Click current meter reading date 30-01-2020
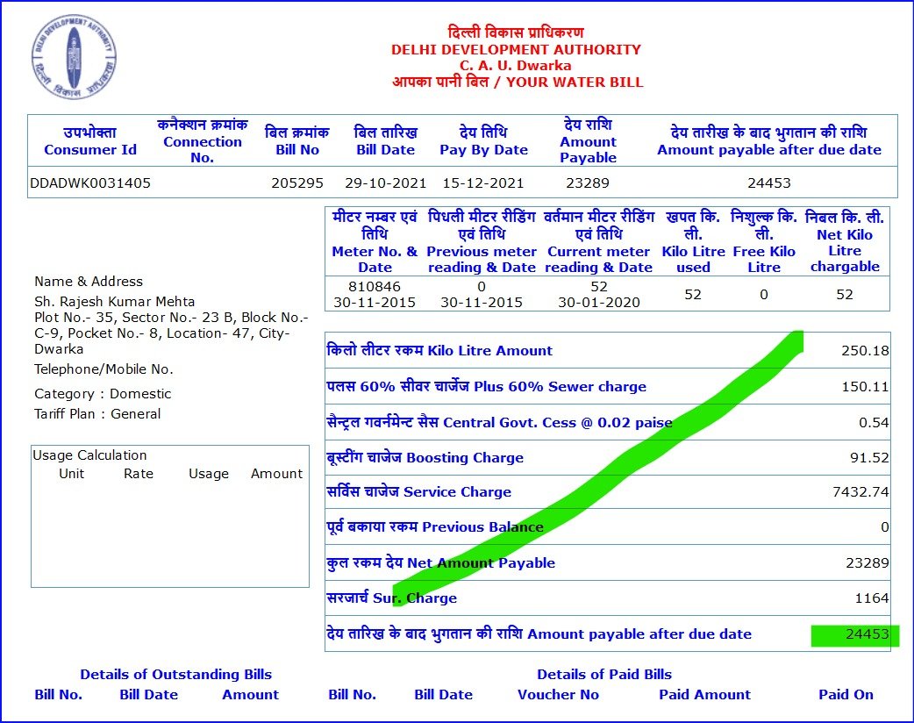 point(599,303)
